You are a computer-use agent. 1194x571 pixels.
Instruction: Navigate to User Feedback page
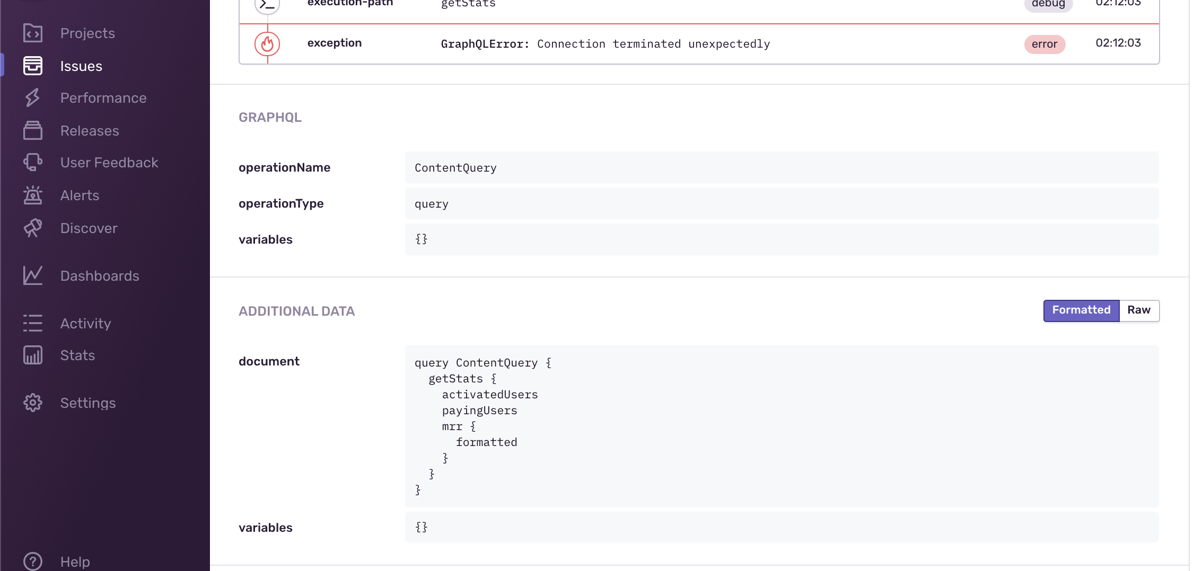[x=109, y=163]
